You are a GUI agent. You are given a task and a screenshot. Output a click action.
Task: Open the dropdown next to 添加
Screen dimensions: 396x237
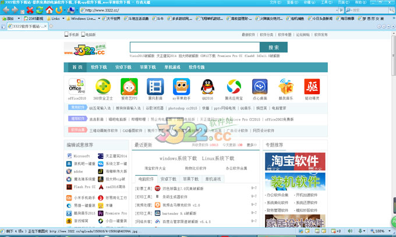click(x=19, y=19)
